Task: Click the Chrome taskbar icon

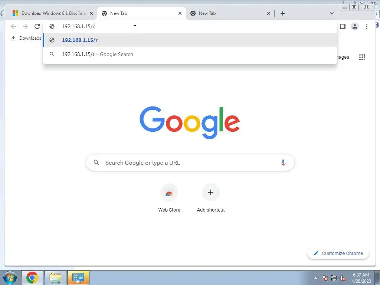Action: (32, 278)
